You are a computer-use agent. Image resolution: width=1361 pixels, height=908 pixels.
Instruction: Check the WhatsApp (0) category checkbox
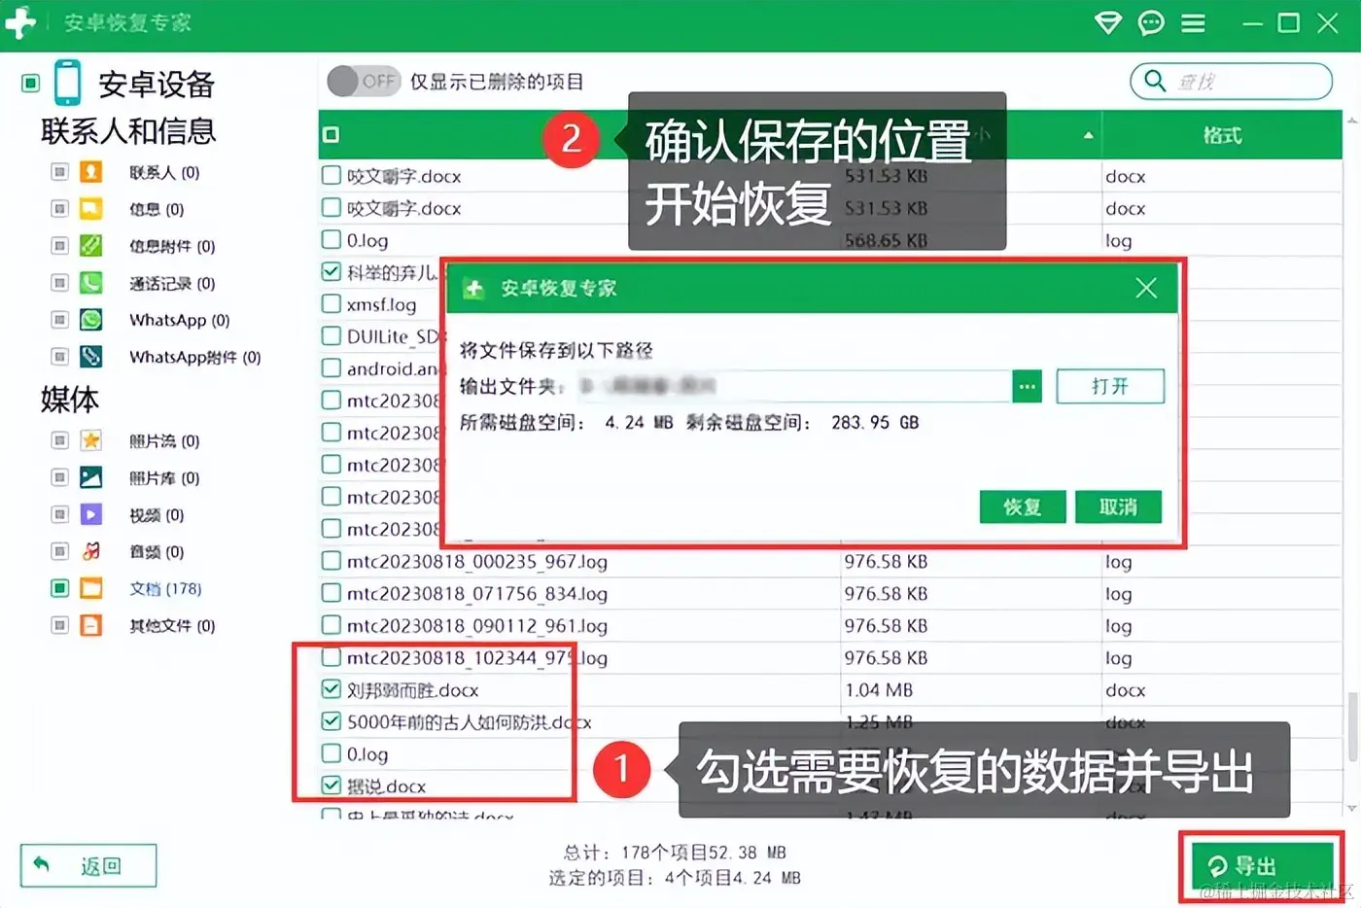pos(59,320)
